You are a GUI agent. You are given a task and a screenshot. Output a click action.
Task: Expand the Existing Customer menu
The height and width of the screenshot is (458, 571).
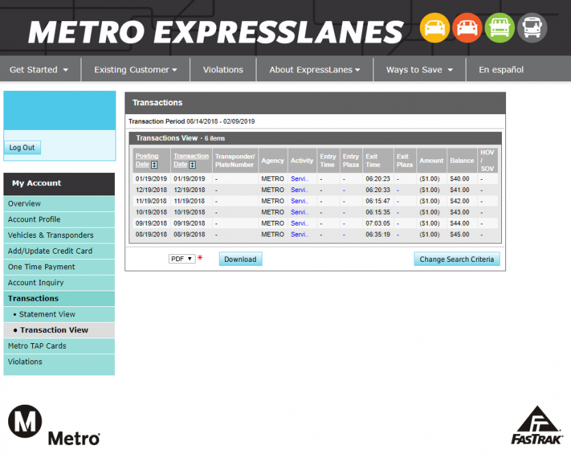[135, 70]
